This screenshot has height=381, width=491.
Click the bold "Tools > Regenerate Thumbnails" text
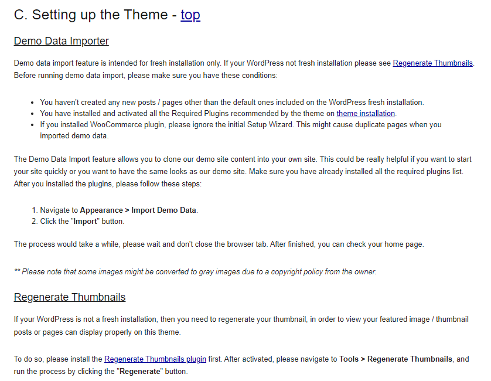(x=395, y=359)
